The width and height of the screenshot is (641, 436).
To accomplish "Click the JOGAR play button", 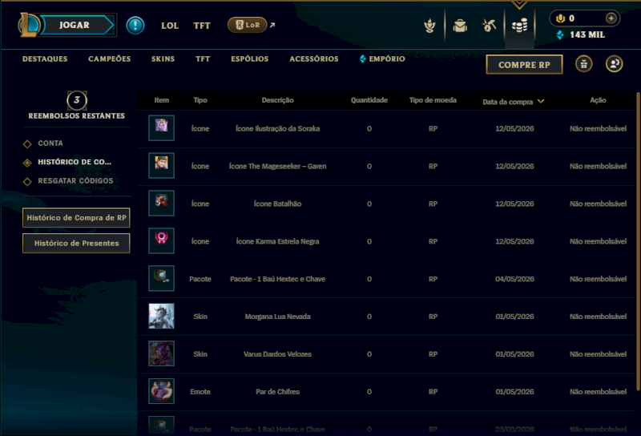I will click(x=78, y=25).
